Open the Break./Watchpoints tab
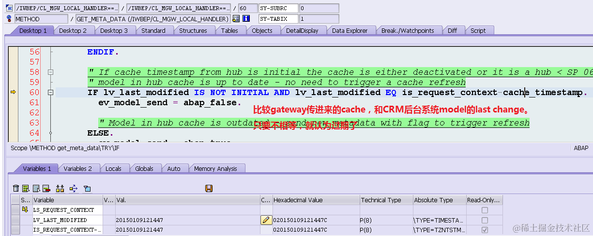Image resolution: width=593 pixels, height=236 pixels. (x=408, y=30)
